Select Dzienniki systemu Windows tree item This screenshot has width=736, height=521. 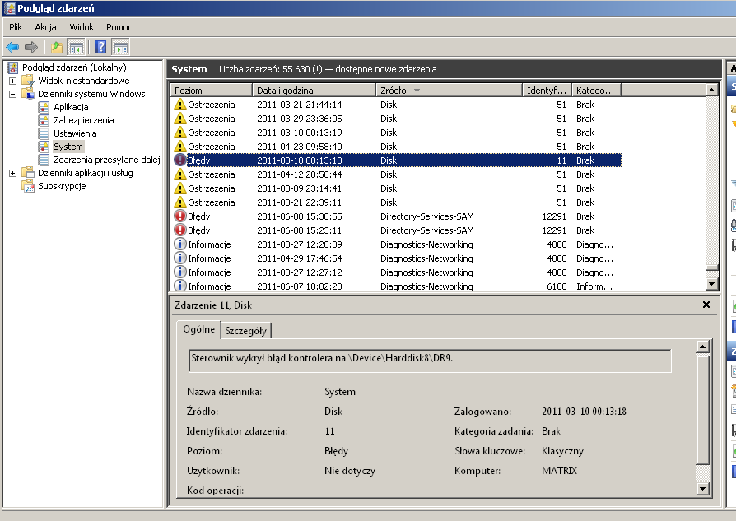(x=91, y=94)
